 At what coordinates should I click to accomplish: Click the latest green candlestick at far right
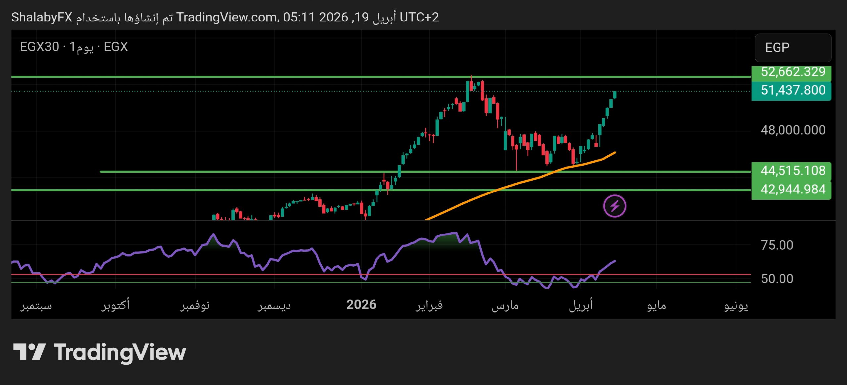pos(615,95)
